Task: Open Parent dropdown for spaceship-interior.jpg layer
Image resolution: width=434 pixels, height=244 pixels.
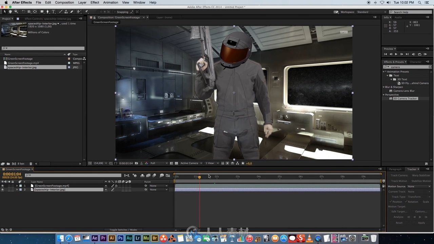Action: pyautogui.click(x=158, y=189)
